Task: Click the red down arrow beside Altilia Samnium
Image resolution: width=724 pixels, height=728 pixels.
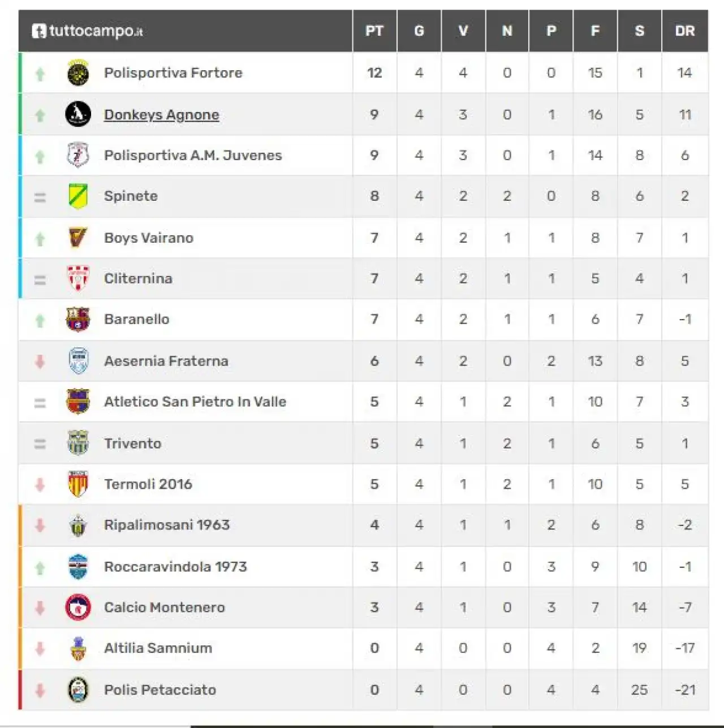Action: pos(40,648)
